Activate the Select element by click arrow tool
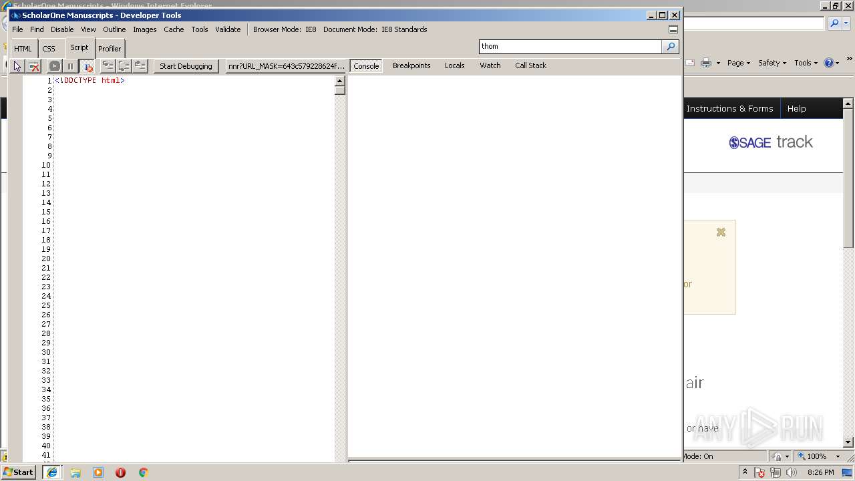The height and width of the screenshot is (481, 855). (17, 66)
